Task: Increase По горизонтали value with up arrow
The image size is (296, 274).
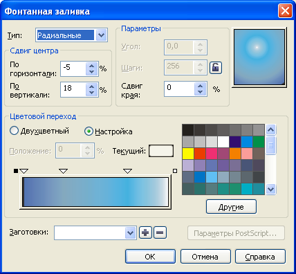Action: tap(91, 66)
